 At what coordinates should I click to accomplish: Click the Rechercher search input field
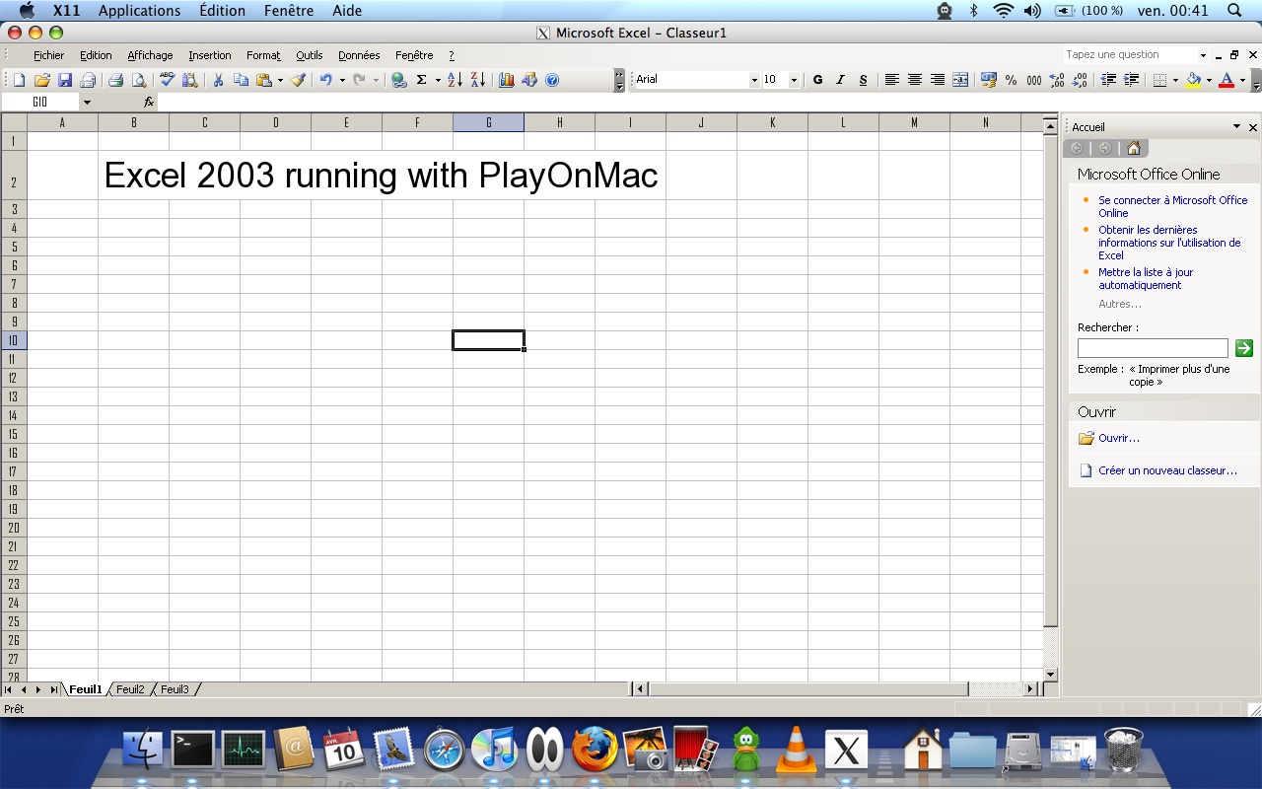pos(1153,348)
